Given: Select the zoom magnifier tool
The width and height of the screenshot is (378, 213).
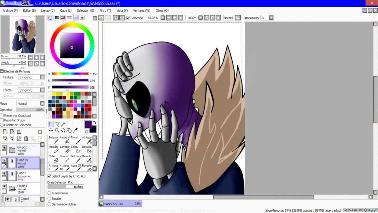Looking at the screenshot, I should click(57, 130).
